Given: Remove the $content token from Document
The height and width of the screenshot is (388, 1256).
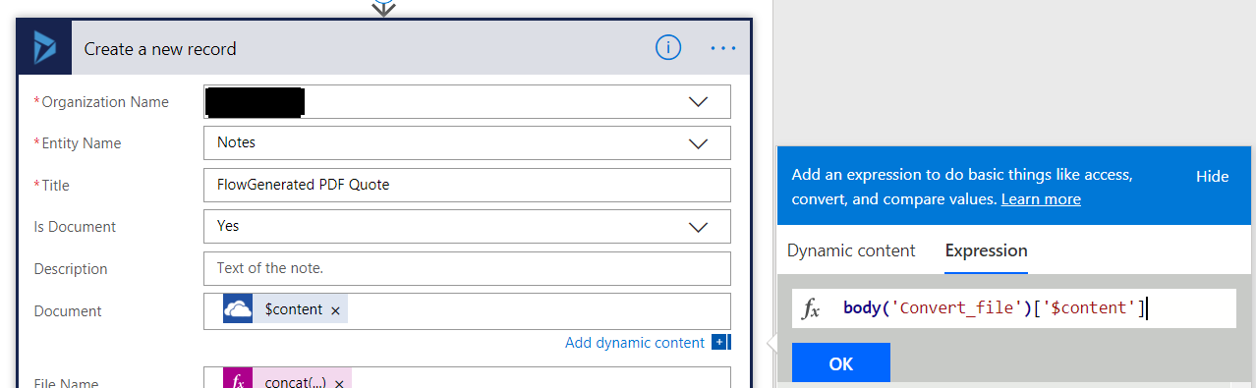Looking at the screenshot, I should 335,310.
